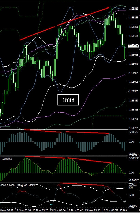
Task: Click the 1.59220 price axis label
Action: pyautogui.click(x=134, y=27)
